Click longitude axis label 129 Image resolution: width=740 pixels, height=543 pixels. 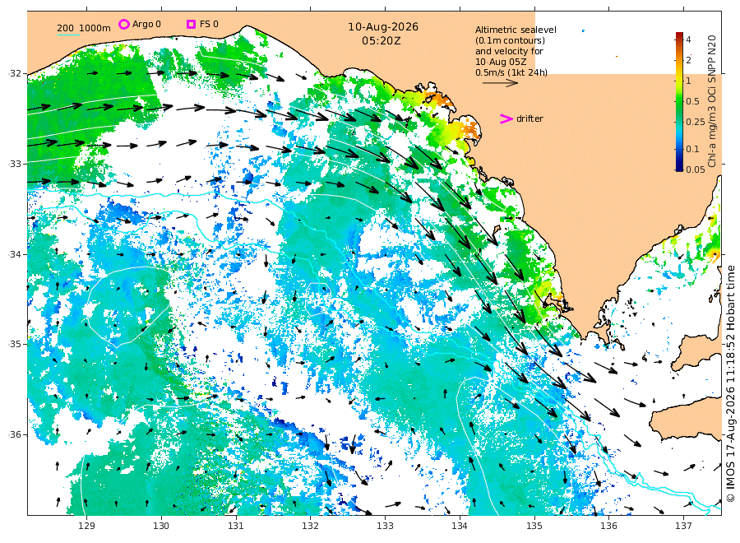(86, 526)
